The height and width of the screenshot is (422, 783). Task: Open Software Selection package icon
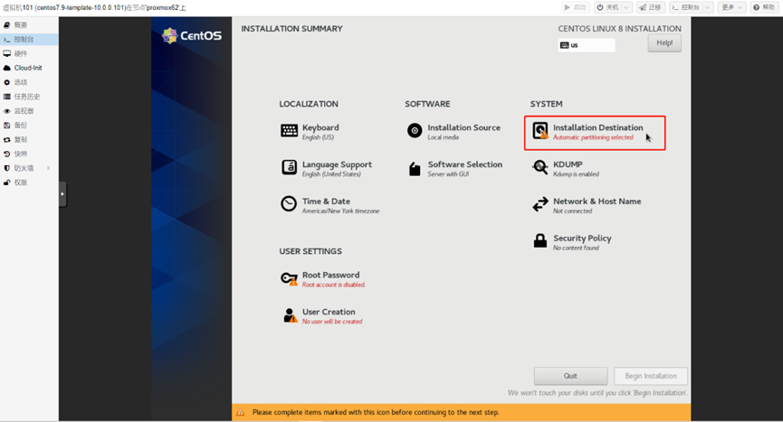pyautogui.click(x=415, y=169)
